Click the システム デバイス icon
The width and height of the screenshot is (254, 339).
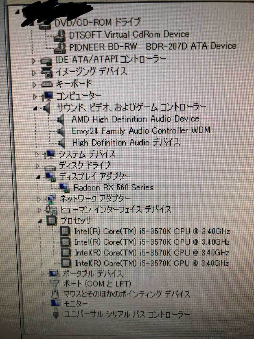point(49,155)
